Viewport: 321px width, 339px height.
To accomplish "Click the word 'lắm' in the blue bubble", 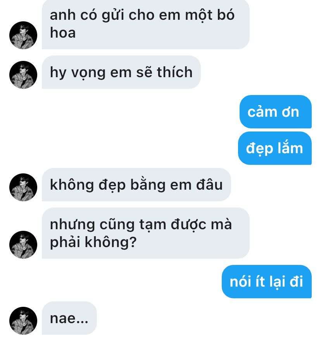I will 290,148.
